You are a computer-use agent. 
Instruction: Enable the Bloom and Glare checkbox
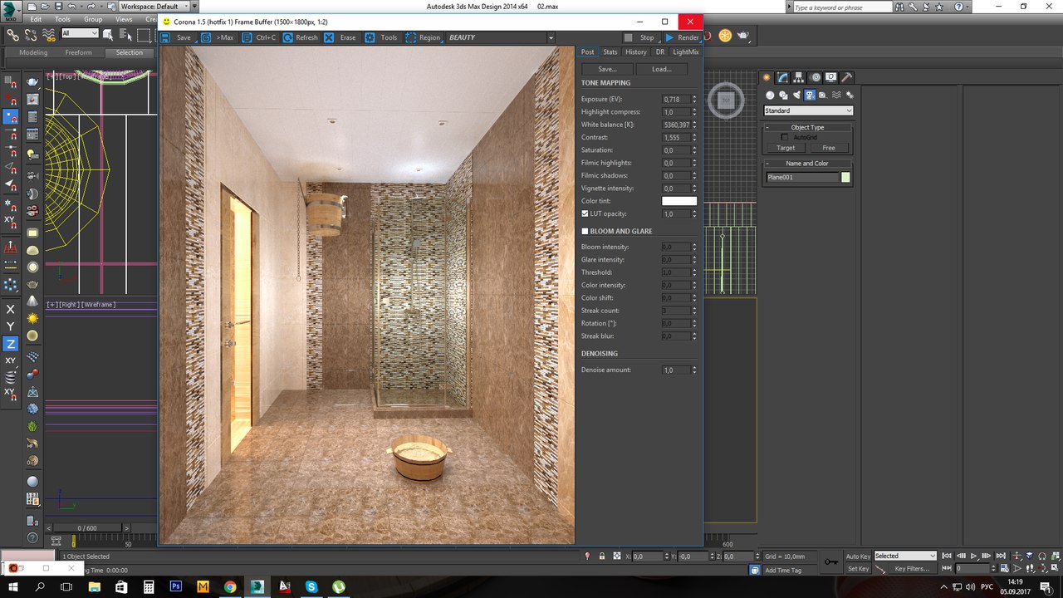pyautogui.click(x=585, y=232)
